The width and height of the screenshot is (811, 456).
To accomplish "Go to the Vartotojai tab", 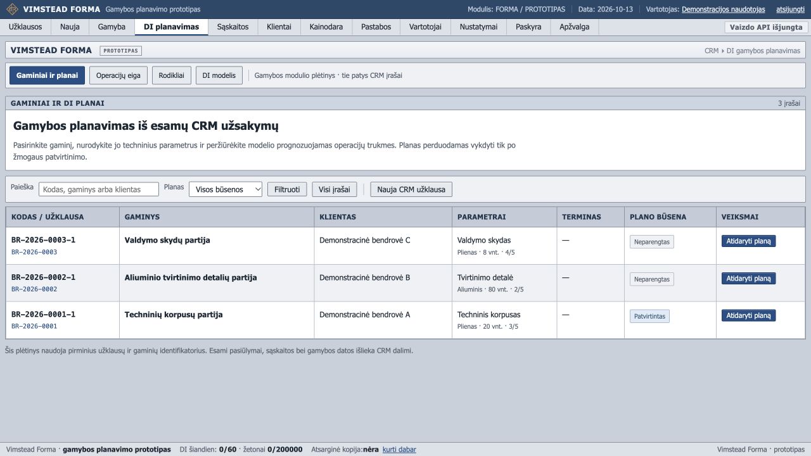I will (425, 27).
